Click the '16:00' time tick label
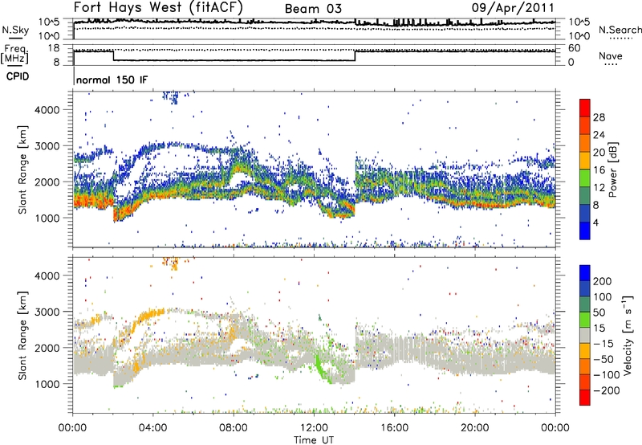The width and height of the screenshot is (642, 445). 394,428
